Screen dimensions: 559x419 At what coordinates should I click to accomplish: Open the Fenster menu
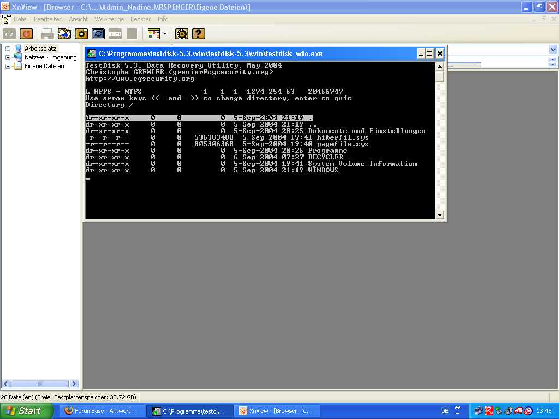(140, 19)
